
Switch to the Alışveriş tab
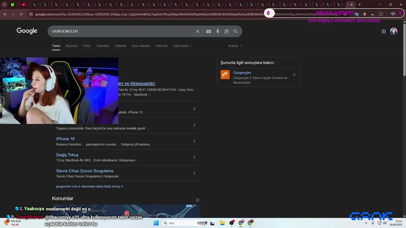click(71, 46)
